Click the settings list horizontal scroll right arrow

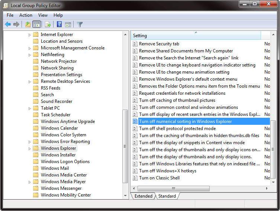click(267, 188)
